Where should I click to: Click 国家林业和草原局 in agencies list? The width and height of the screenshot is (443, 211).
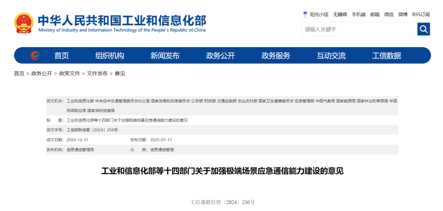pos(372,101)
